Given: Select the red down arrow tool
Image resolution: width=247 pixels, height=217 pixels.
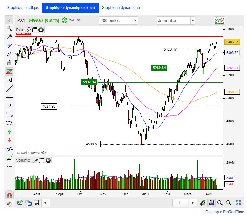Looking at the screenshot, I should pyautogui.click(x=9, y=140).
